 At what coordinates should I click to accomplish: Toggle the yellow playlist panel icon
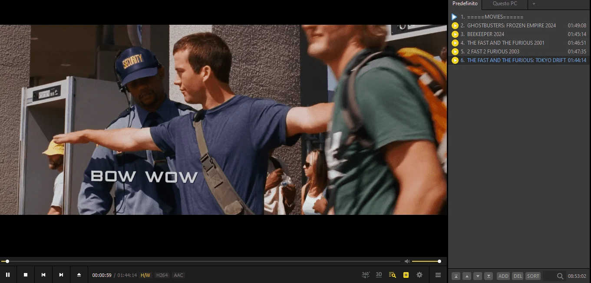(406, 275)
